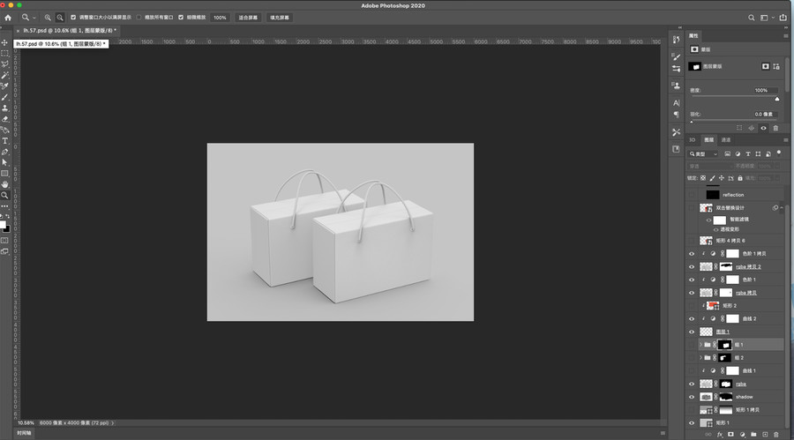Open the layer filter type dropdown

[704, 154]
